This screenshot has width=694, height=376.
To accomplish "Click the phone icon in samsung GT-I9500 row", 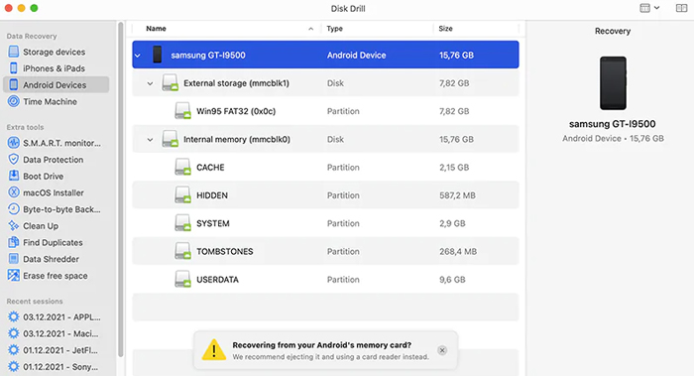I will click(157, 55).
